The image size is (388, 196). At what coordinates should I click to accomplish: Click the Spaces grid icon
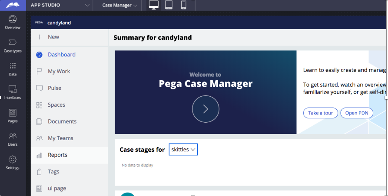point(39,105)
